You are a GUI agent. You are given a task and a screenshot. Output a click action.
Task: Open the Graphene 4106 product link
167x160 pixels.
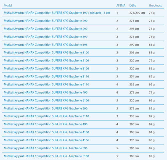[x=46, y=140]
